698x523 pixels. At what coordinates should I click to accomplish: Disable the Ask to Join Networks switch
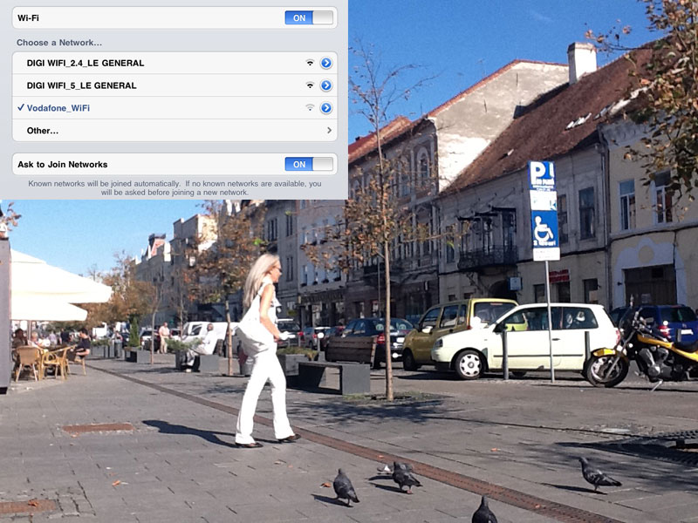(x=309, y=164)
